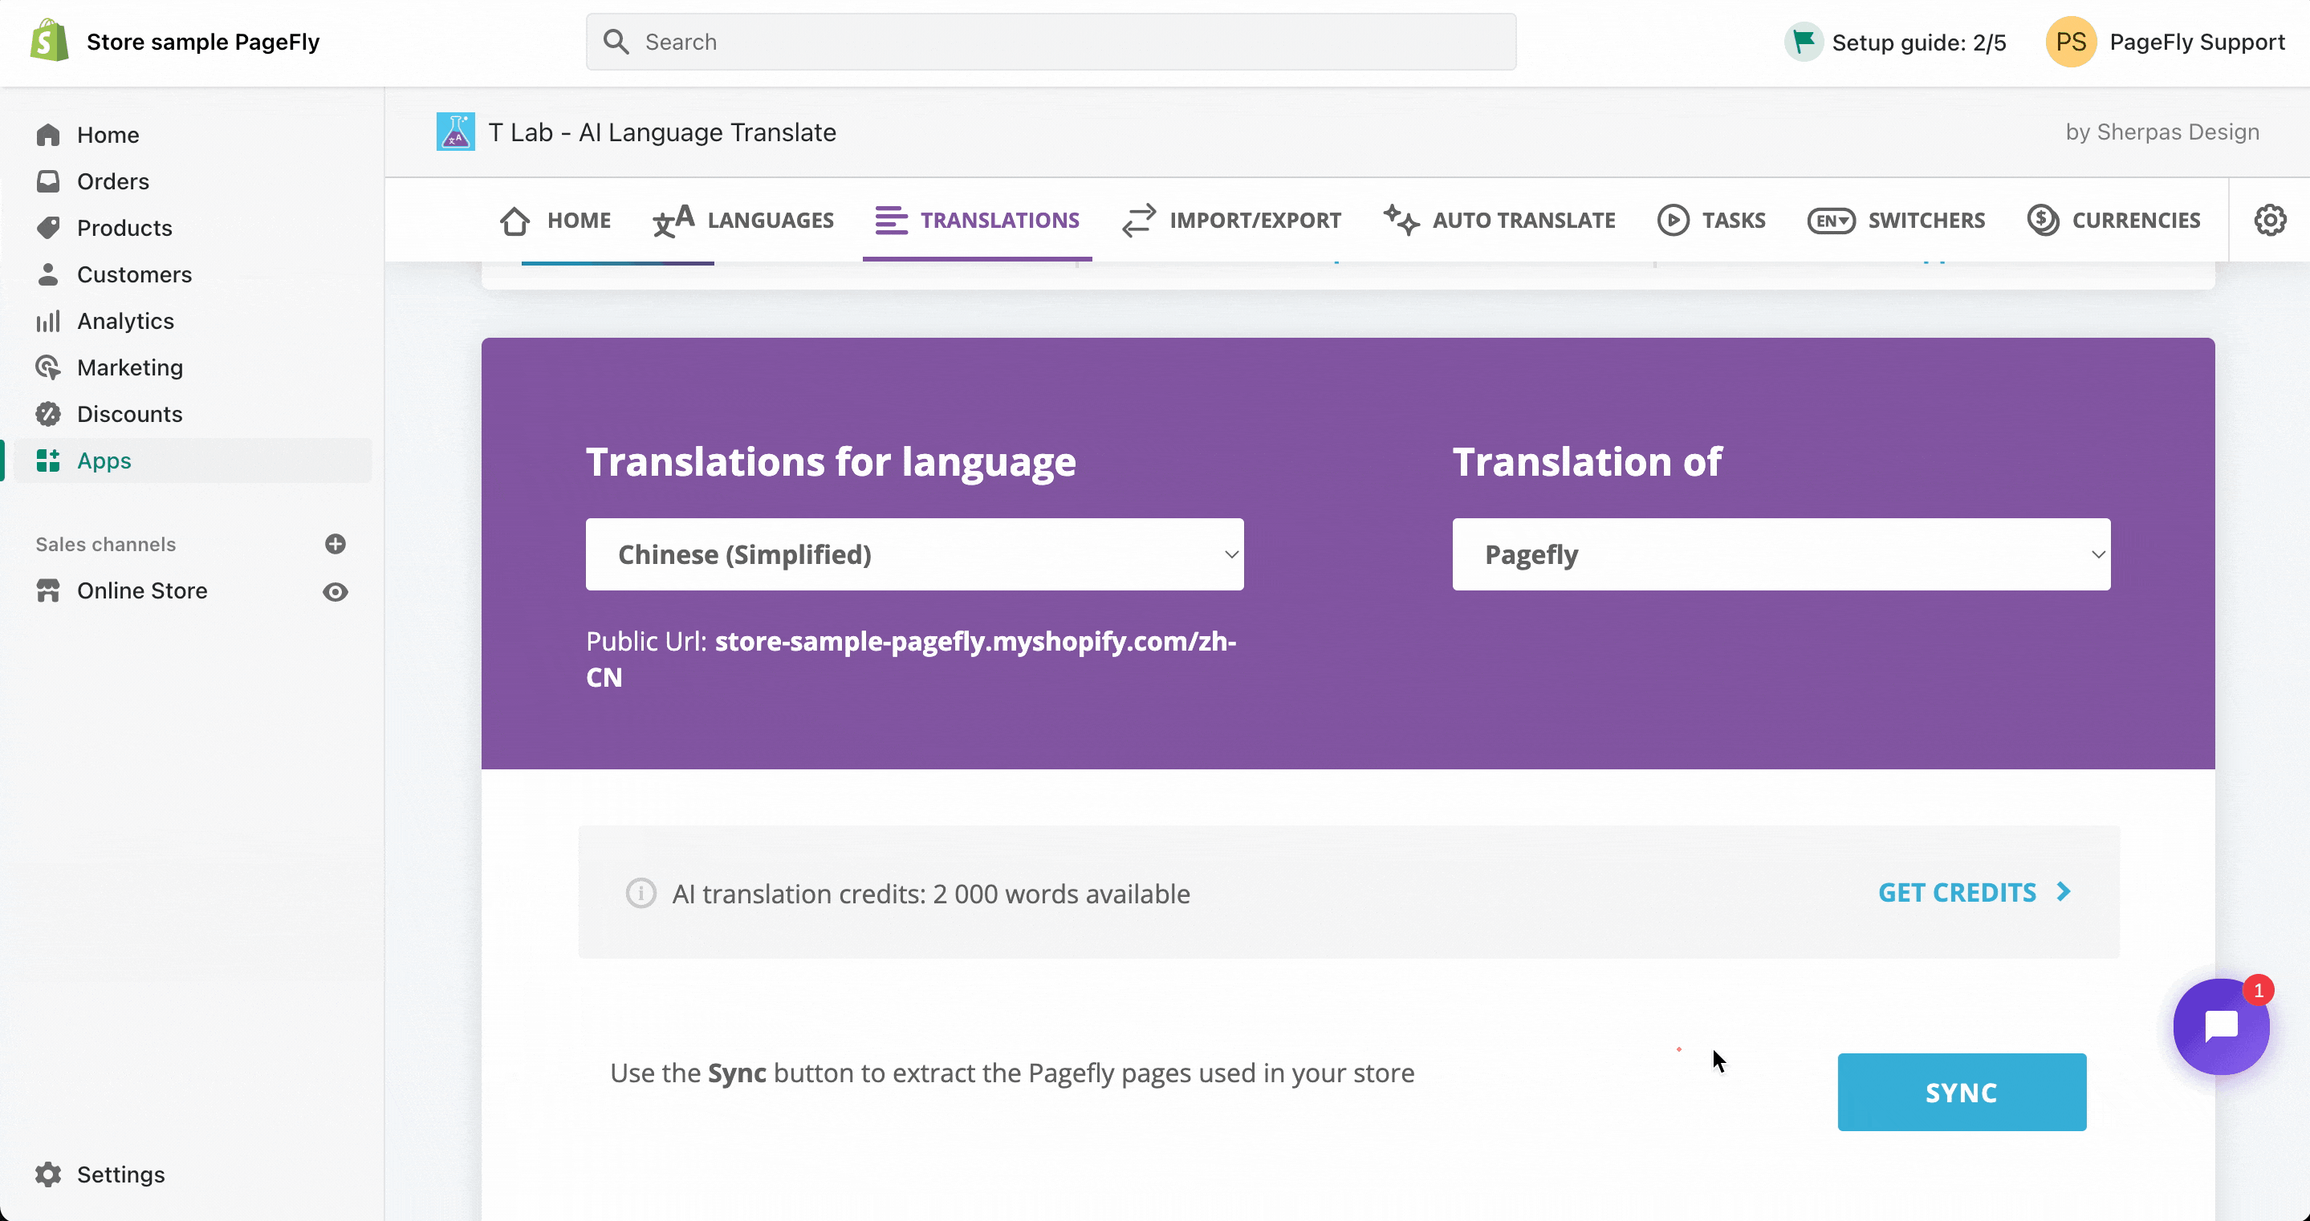Click the Apps grid icon
This screenshot has height=1221, width=2310.
[48, 460]
